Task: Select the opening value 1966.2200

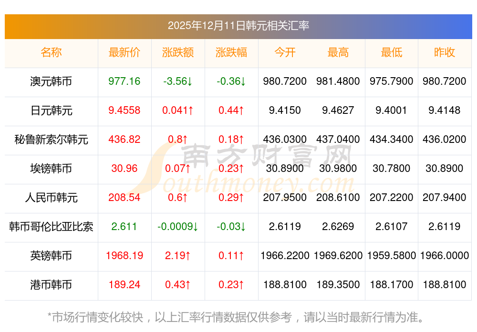Action: coord(285,255)
